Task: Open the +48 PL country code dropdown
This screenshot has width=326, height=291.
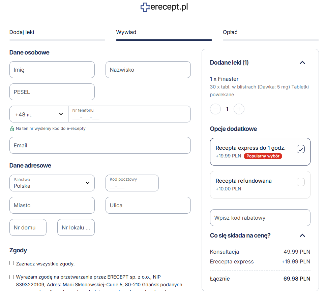Action: (x=39, y=114)
